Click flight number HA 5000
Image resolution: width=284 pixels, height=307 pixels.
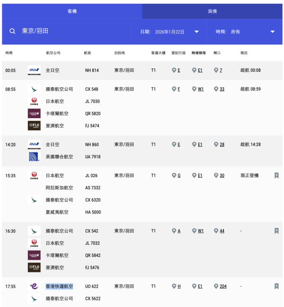point(93,212)
